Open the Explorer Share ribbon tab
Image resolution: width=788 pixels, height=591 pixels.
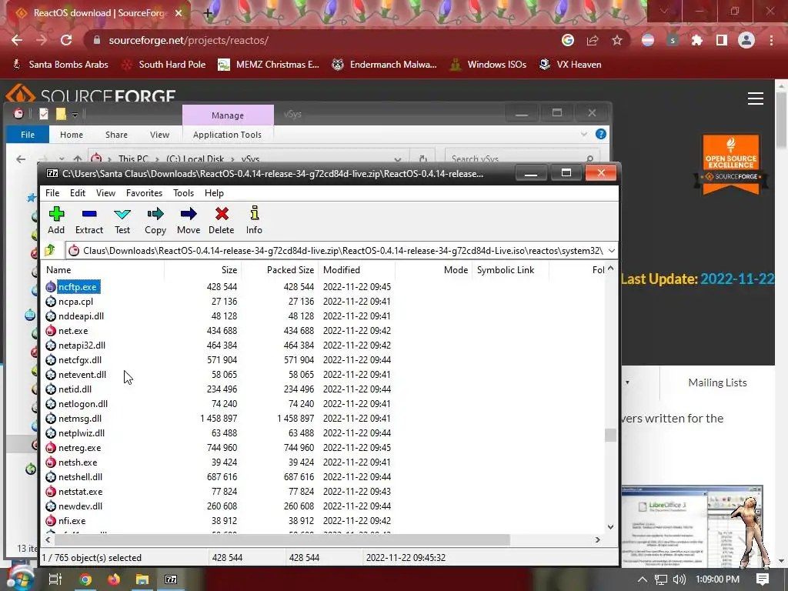point(117,135)
